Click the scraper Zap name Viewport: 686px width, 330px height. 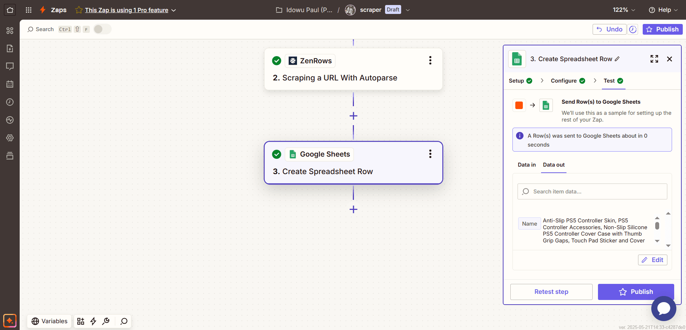click(370, 10)
